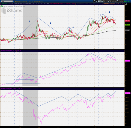Click the SimpleMovingAvg CLOSE 50 study label
The width and height of the screenshot is (131, 128).
[59, 4]
